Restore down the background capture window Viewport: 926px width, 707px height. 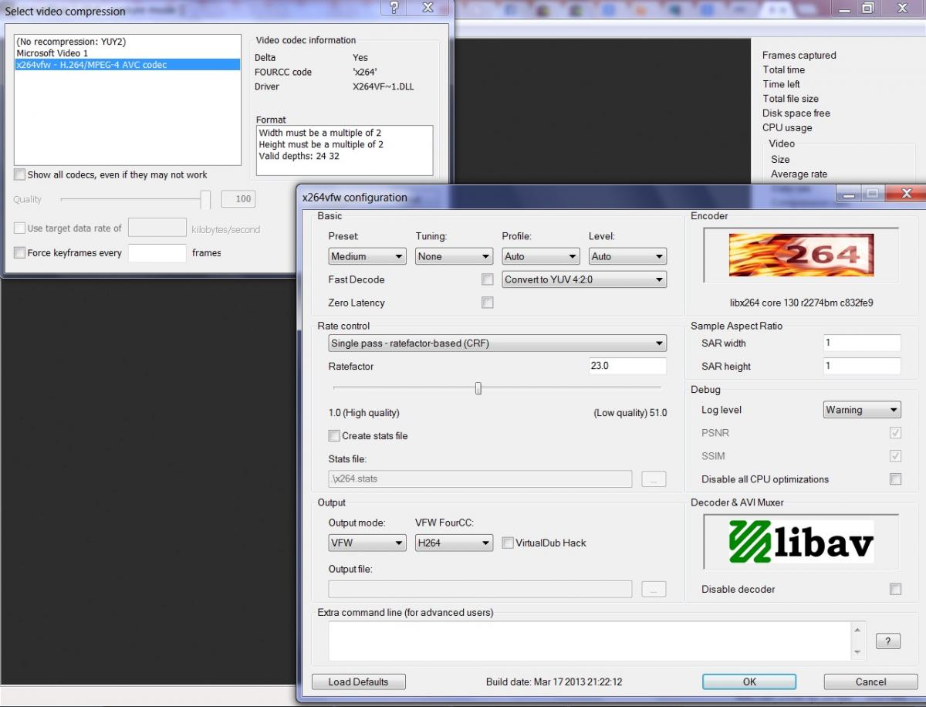pyautogui.click(x=868, y=8)
